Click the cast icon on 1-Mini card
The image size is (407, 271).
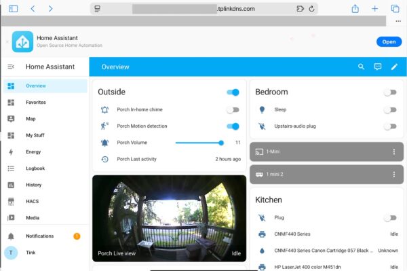[259, 151]
